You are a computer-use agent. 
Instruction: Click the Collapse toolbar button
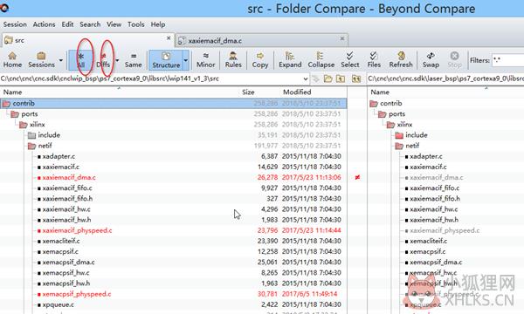(321, 60)
